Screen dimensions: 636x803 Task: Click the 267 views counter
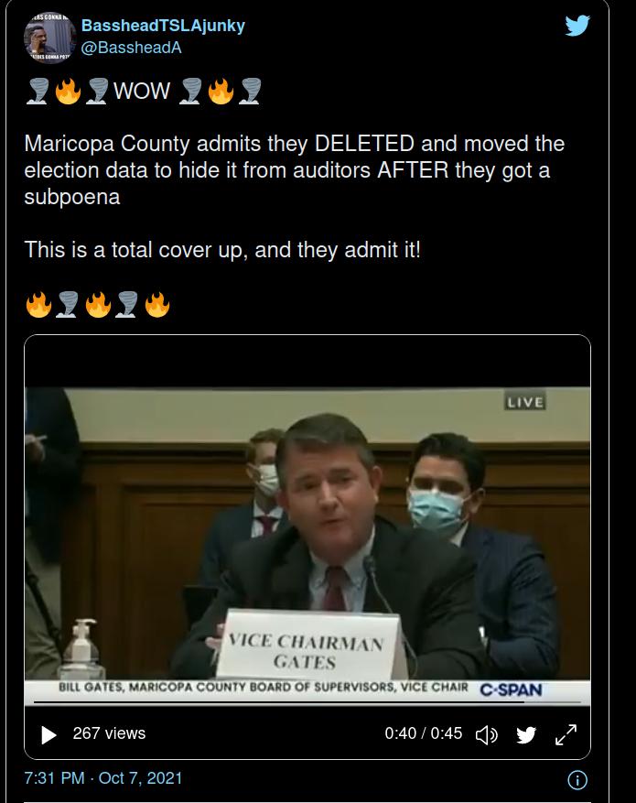109,733
